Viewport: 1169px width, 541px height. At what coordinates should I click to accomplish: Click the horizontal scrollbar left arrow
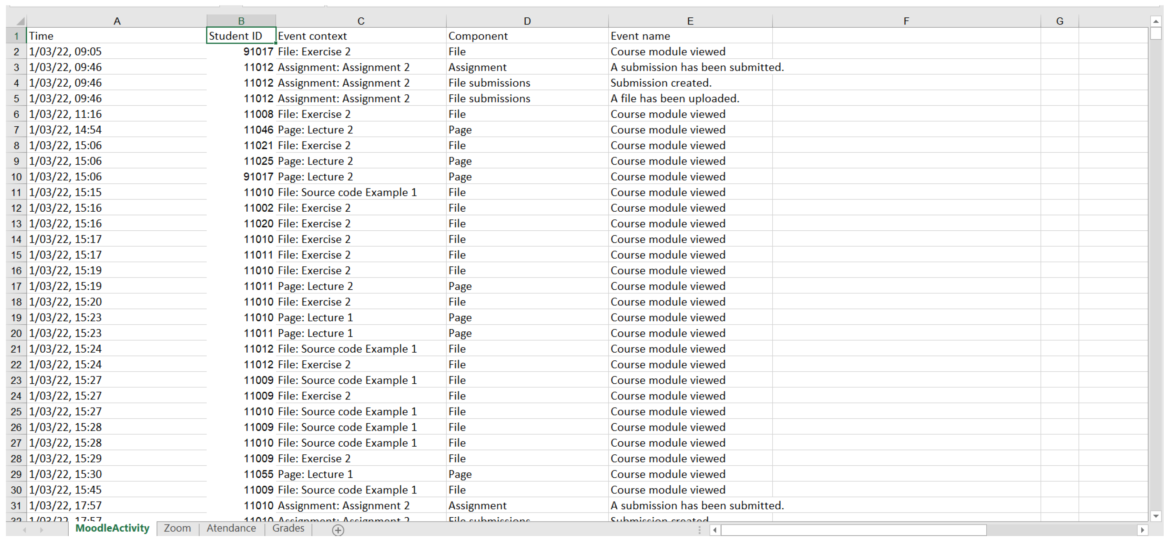click(715, 530)
